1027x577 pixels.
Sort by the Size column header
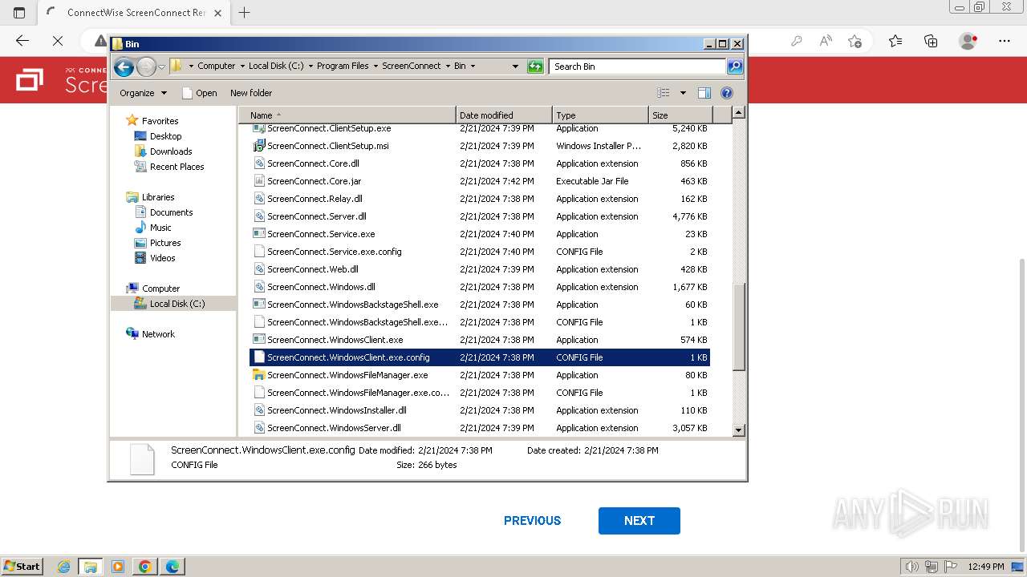pos(680,115)
